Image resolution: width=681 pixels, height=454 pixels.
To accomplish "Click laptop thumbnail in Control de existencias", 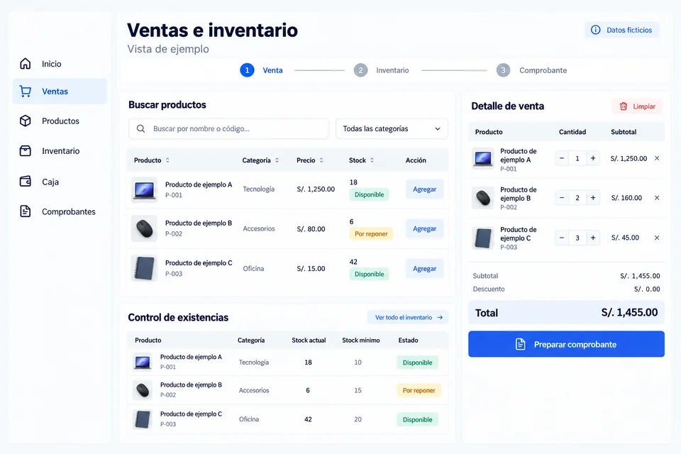I will (142, 362).
